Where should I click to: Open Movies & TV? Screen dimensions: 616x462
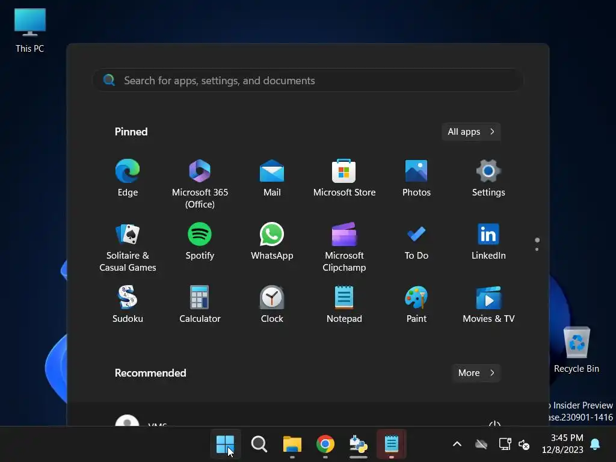click(x=488, y=304)
